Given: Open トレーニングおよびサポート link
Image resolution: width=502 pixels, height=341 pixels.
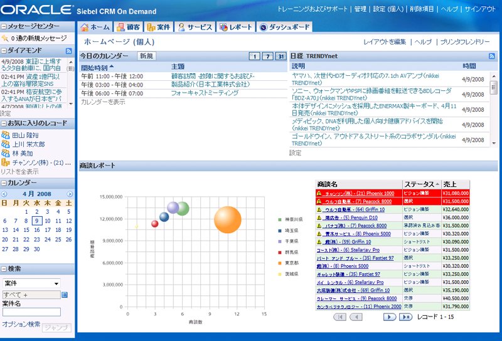Looking at the screenshot, I should [312, 9].
